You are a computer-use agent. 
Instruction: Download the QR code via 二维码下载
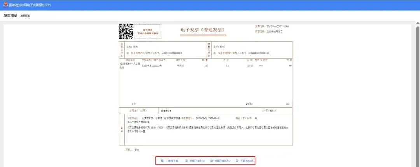(171, 160)
